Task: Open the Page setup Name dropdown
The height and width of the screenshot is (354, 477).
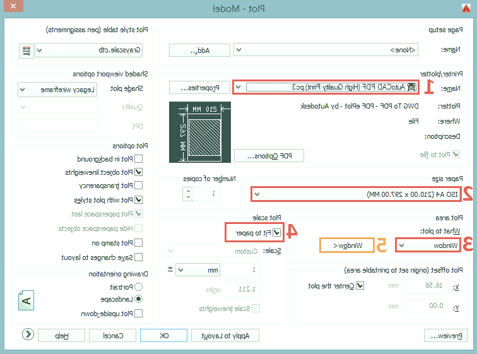Action: [x=326, y=50]
